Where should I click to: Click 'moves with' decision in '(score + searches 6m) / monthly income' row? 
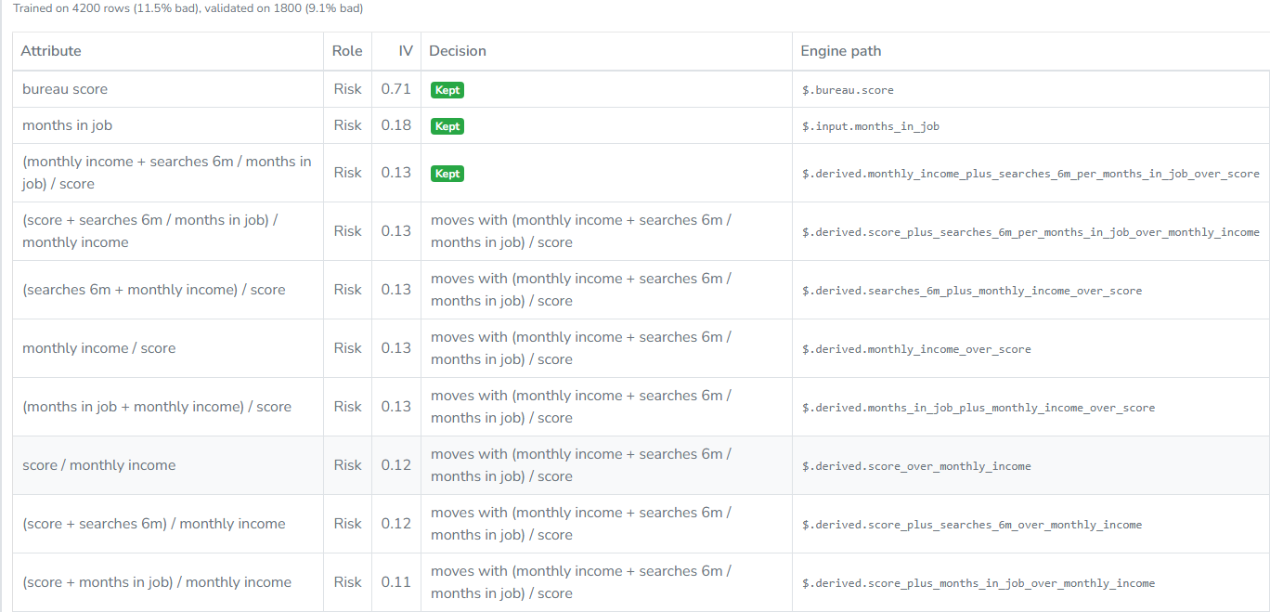[581, 524]
